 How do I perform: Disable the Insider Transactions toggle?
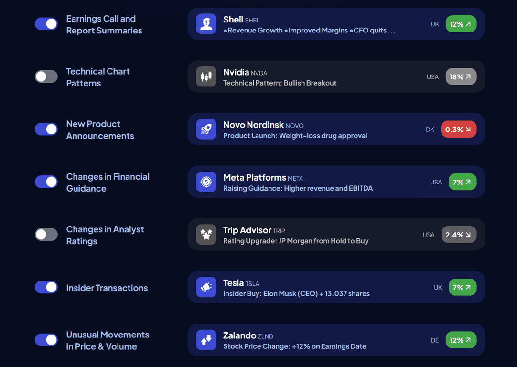point(46,287)
